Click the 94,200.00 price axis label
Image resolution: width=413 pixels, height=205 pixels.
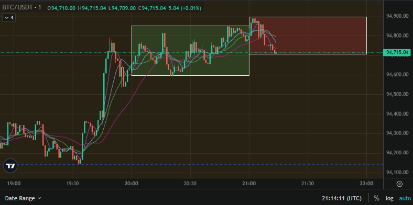pyautogui.click(x=397, y=153)
